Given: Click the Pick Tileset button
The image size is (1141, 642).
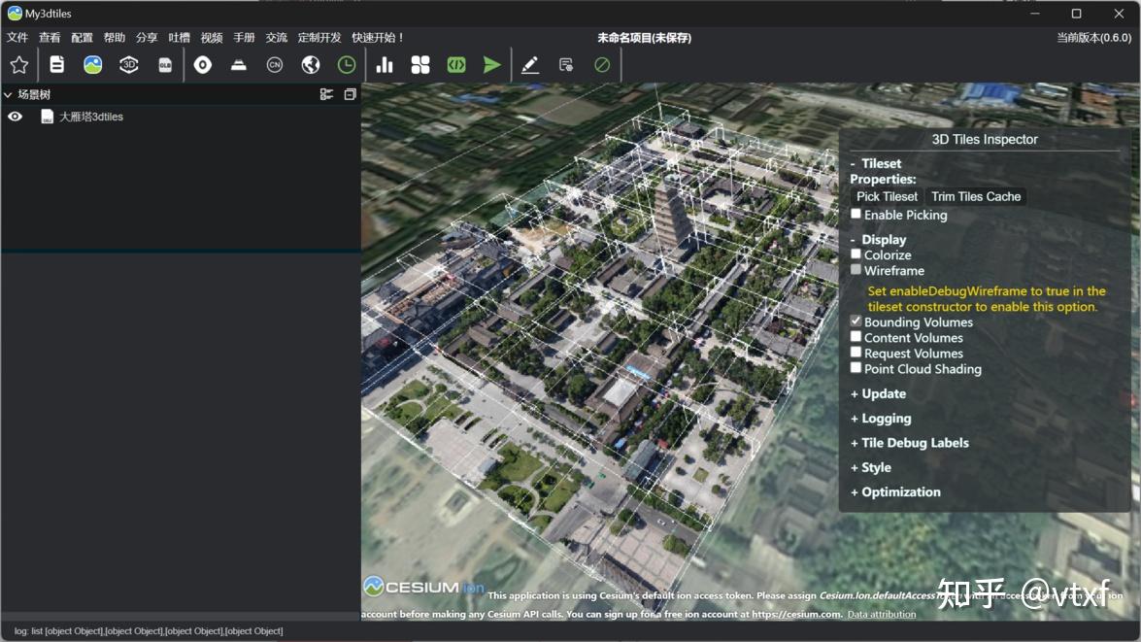Looking at the screenshot, I should click(x=887, y=196).
